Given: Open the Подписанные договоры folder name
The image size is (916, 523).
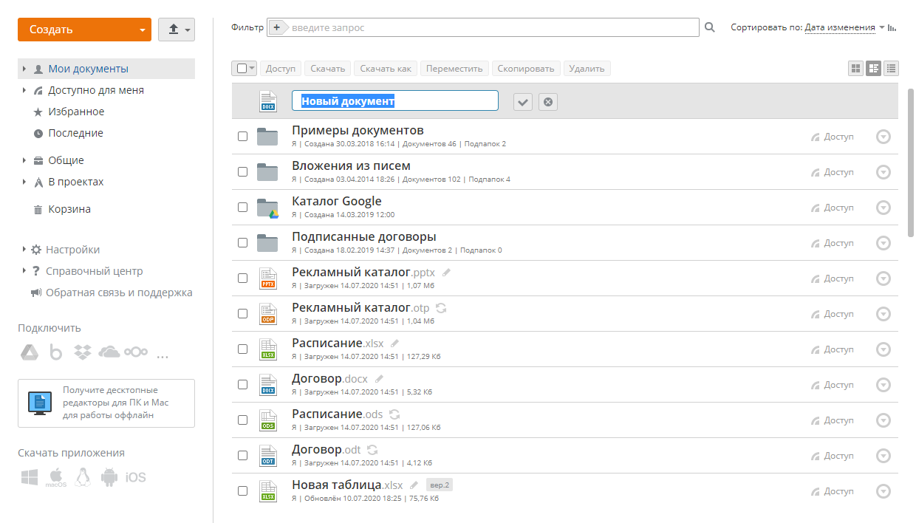Looking at the screenshot, I should [364, 236].
